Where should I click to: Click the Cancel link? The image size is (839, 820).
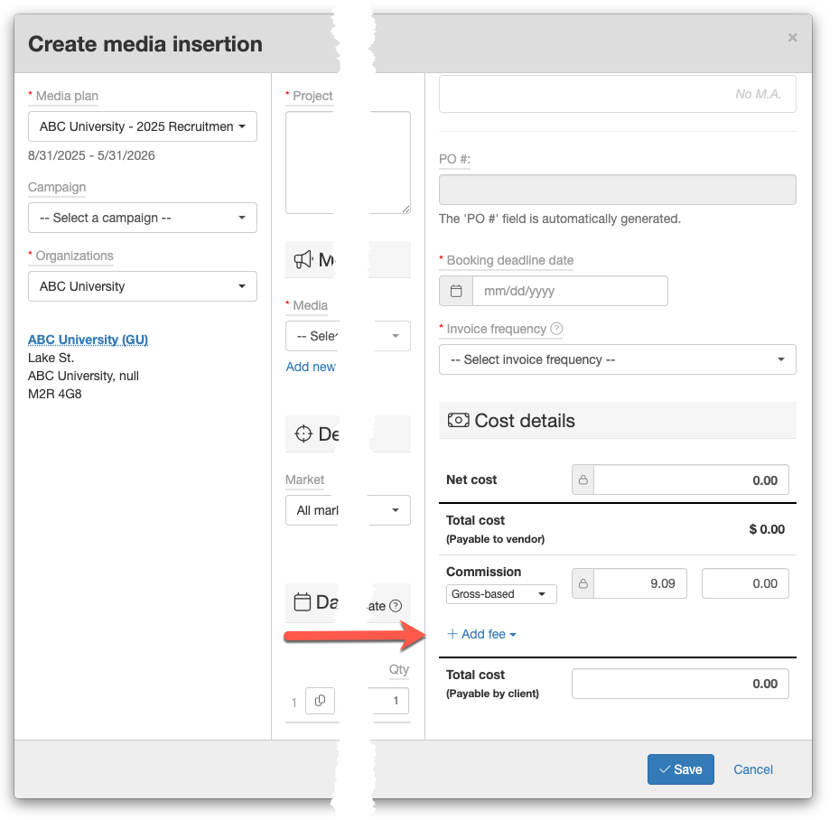tap(752, 769)
